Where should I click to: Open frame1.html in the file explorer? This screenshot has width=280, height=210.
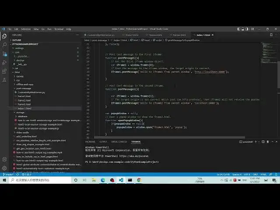24,96
